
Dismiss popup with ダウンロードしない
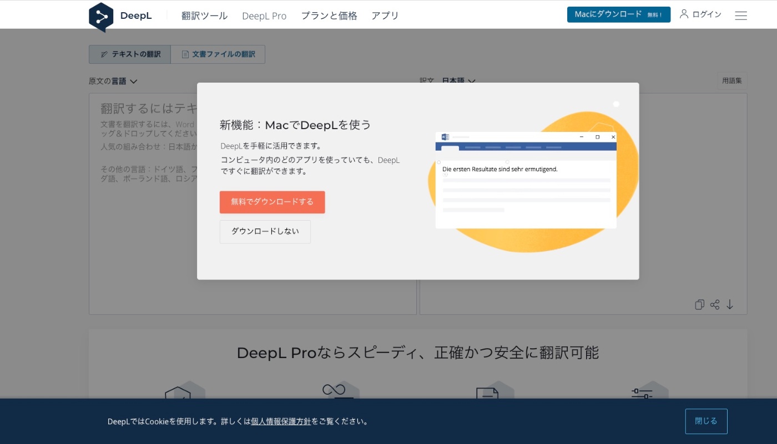pos(265,231)
